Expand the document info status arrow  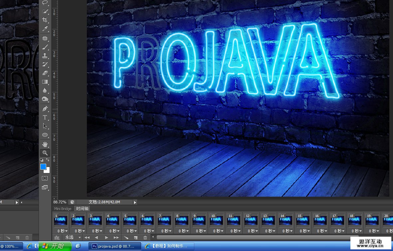pyautogui.click(x=135, y=202)
